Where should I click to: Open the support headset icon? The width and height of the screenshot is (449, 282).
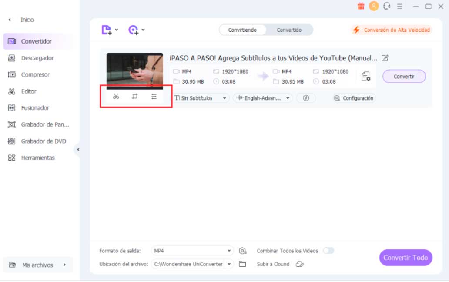(x=386, y=6)
